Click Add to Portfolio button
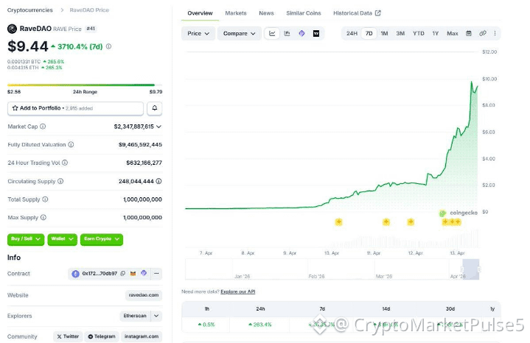The image size is (530, 343). pyautogui.click(x=75, y=108)
